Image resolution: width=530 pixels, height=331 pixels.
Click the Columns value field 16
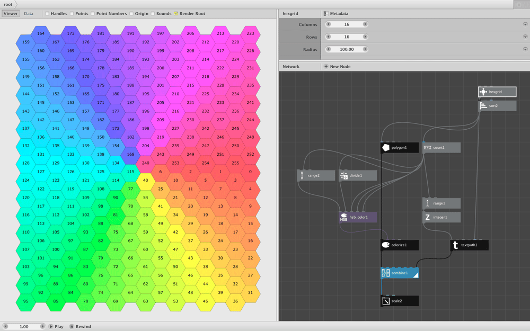pos(347,24)
